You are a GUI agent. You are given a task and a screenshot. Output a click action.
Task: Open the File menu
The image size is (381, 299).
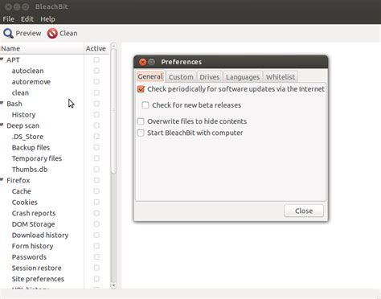coord(8,19)
